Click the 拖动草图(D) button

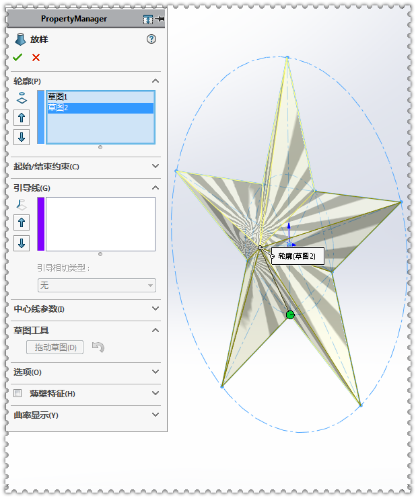pos(55,347)
